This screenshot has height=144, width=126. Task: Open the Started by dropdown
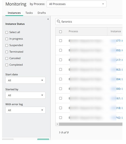(25, 95)
